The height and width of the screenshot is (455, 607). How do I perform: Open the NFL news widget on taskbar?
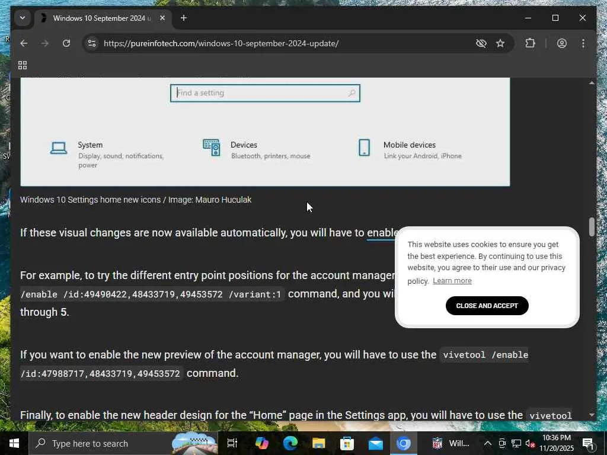click(451, 443)
